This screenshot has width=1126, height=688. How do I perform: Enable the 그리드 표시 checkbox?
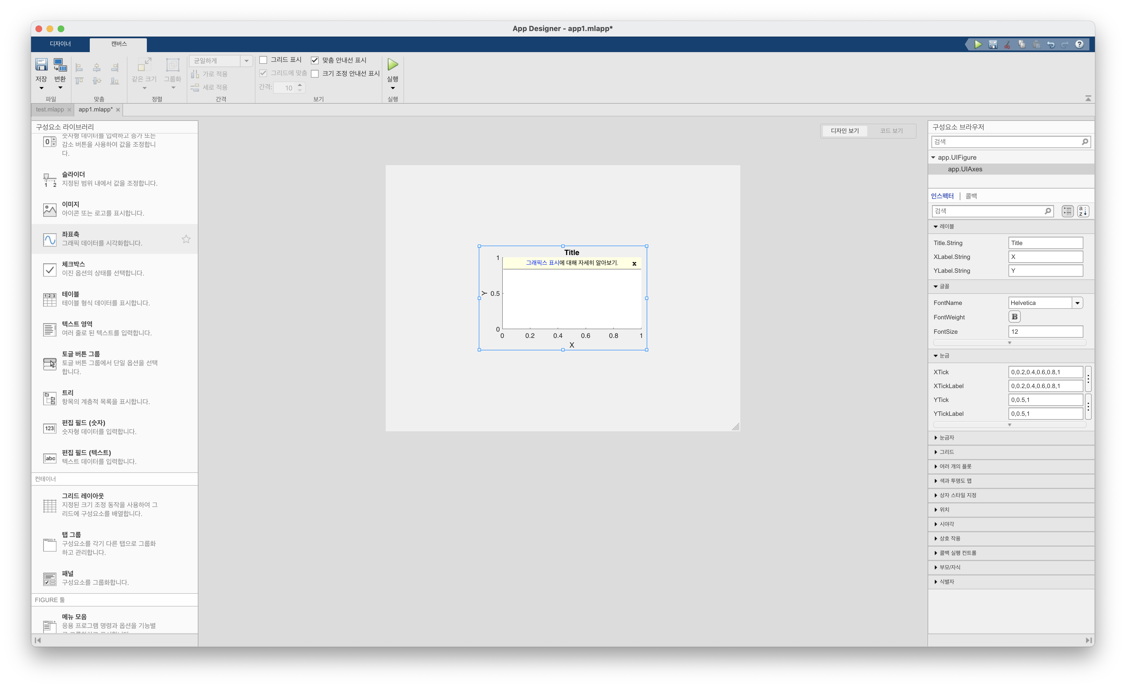pos(263,60)
